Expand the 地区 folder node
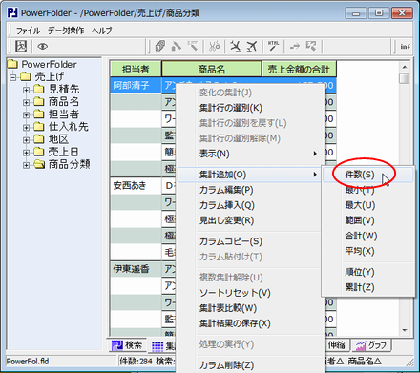Viewport: 420px width, 373px height. [x=26, y=140]
